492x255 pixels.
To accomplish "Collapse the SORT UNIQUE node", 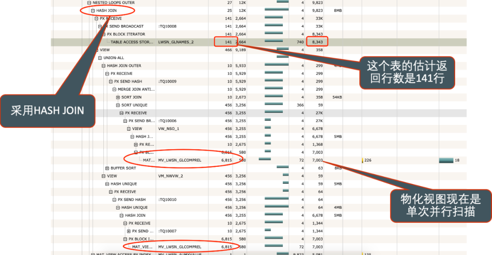I will [x=118, y=105].
